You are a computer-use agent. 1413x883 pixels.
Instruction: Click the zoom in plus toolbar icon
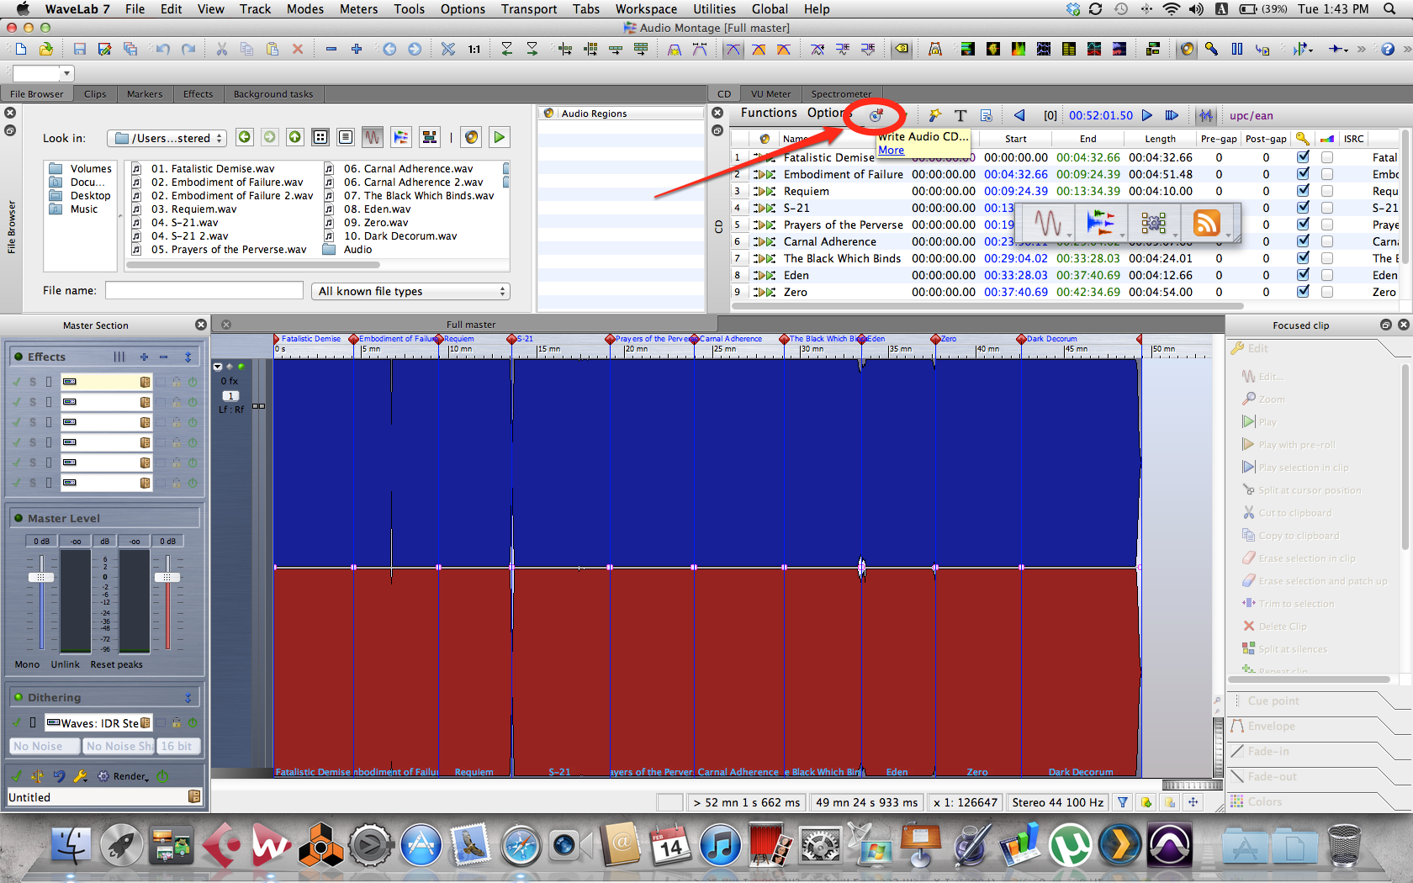click(357, 50)
